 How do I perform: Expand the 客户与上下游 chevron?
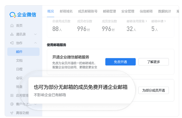click(35, 104)
